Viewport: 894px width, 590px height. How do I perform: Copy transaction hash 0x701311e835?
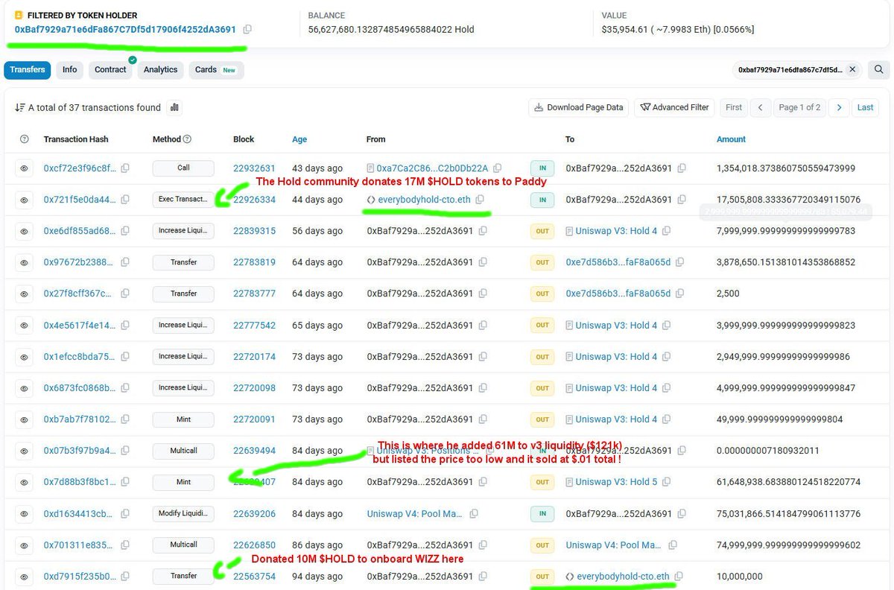pyautogui.click(x=125, y=545)
